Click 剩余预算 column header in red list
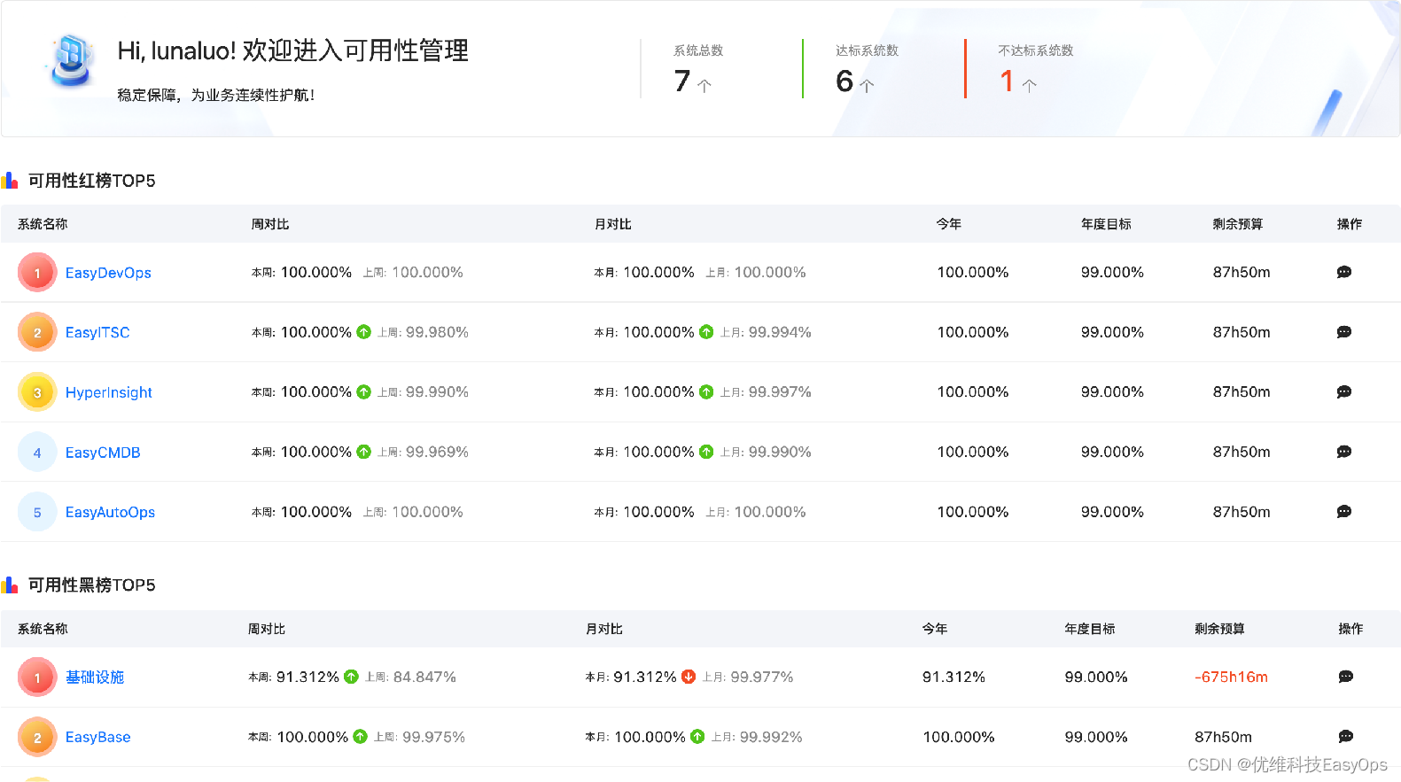 (1238, 224)
